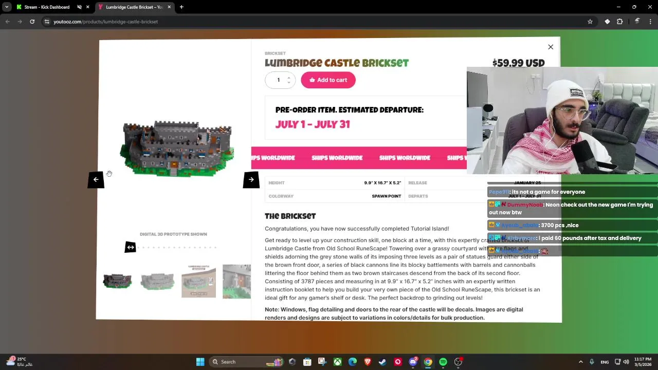Close the Kick Dashboard tab
This screenshot has height=370, width=658.
pyautogui.click(x=88, y=7)
